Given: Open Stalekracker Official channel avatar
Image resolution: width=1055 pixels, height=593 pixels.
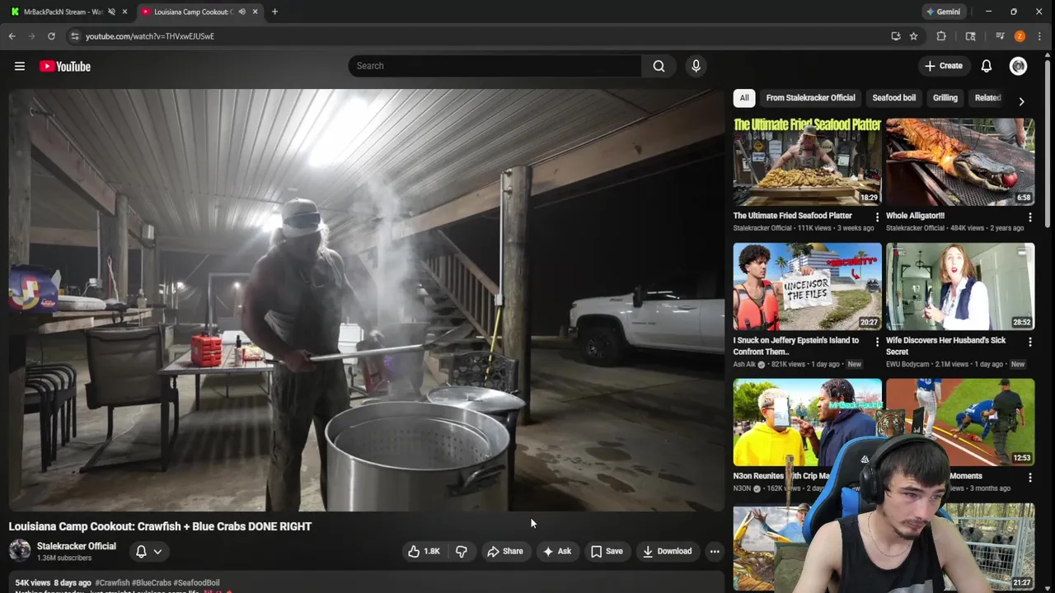Looking at the screenshot, I should coord(20,550).
